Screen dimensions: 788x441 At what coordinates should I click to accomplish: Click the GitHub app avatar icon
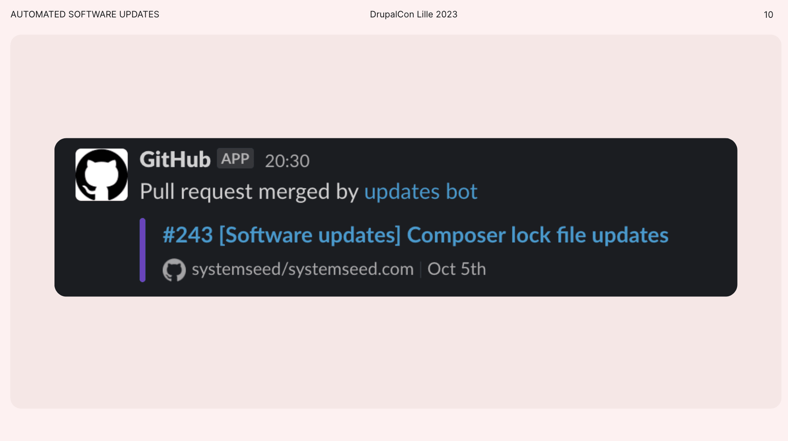tap(101, 175)
